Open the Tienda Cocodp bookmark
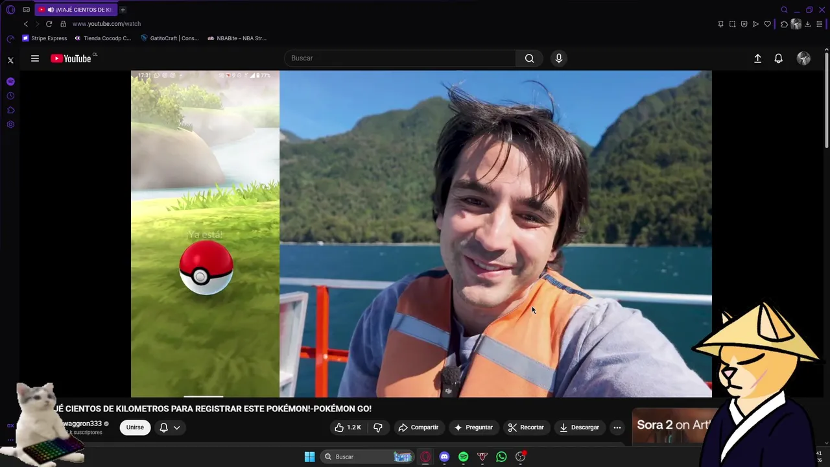Image resolution: width=830 pixels, height=467 pixels. [102, 38]
